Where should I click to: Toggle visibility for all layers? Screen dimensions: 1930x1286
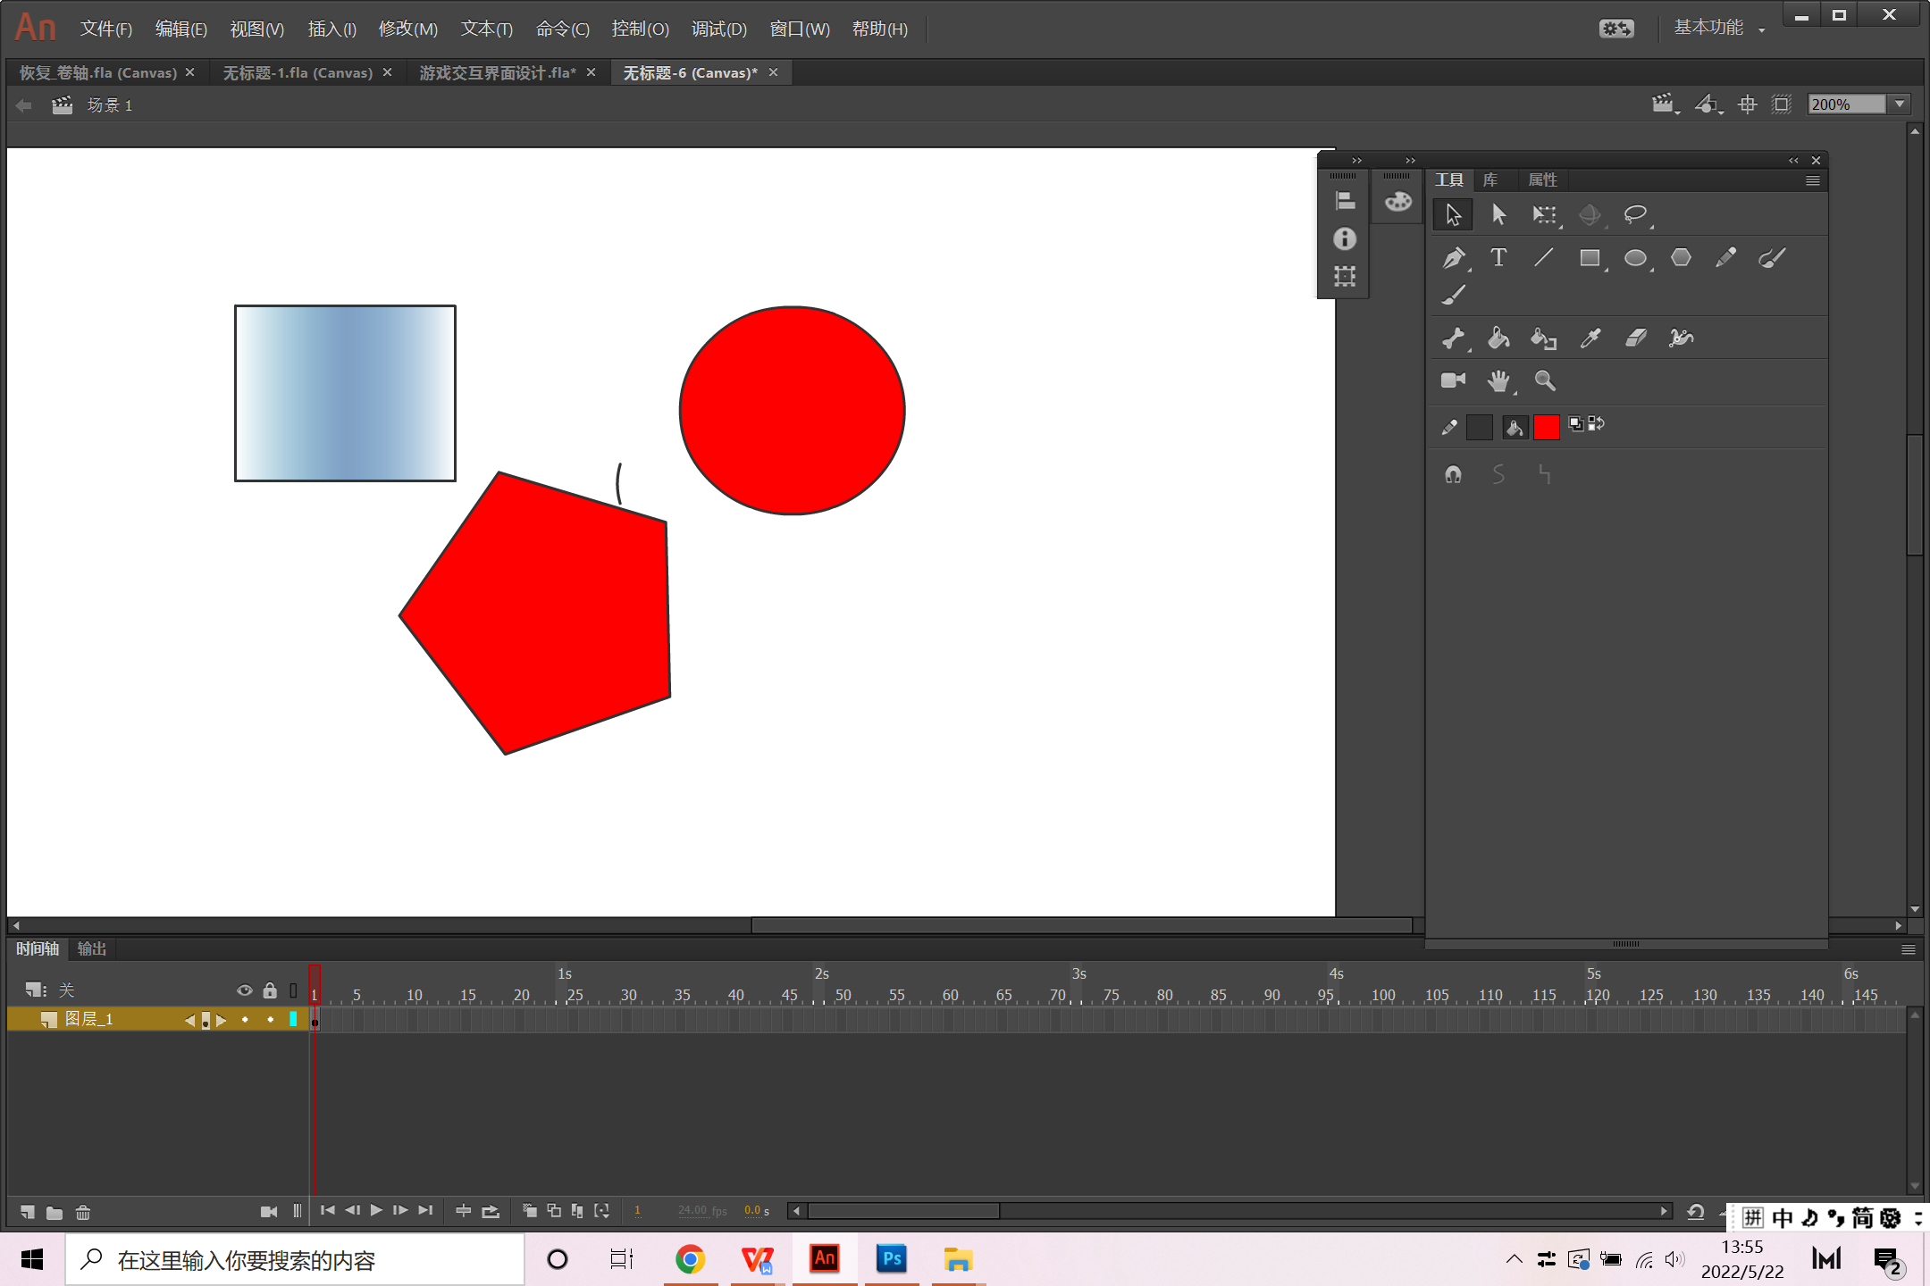(244, 990)
